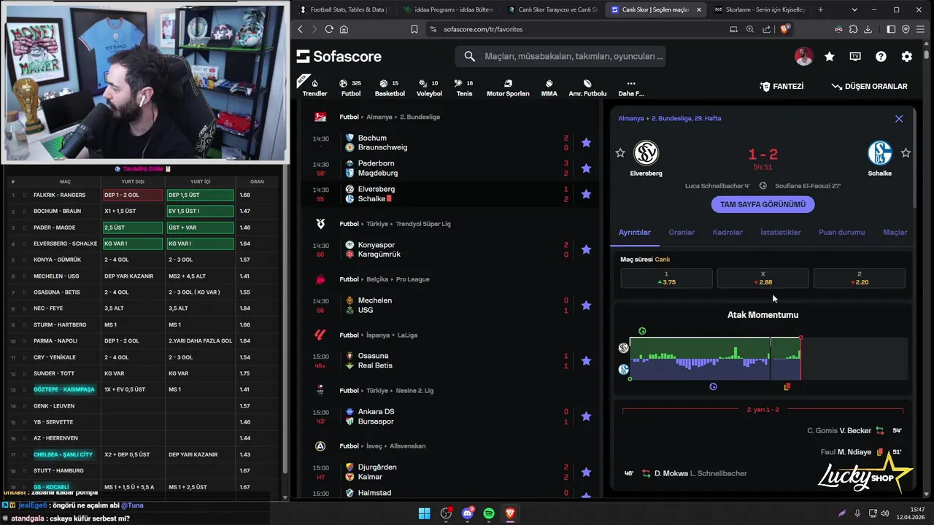Switch to iddaa Programı browser tab
934x525 pixels.
[449, 9]
